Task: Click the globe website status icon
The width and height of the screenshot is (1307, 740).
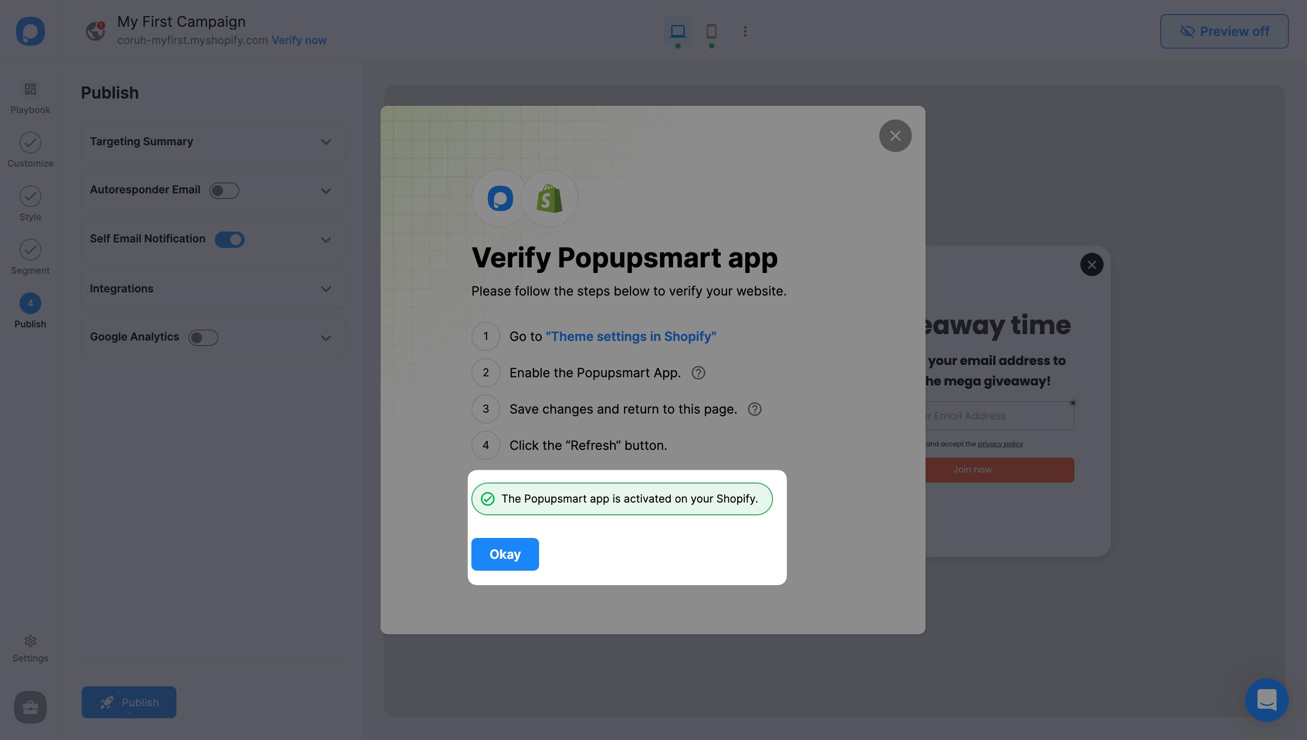Action: 95,31
